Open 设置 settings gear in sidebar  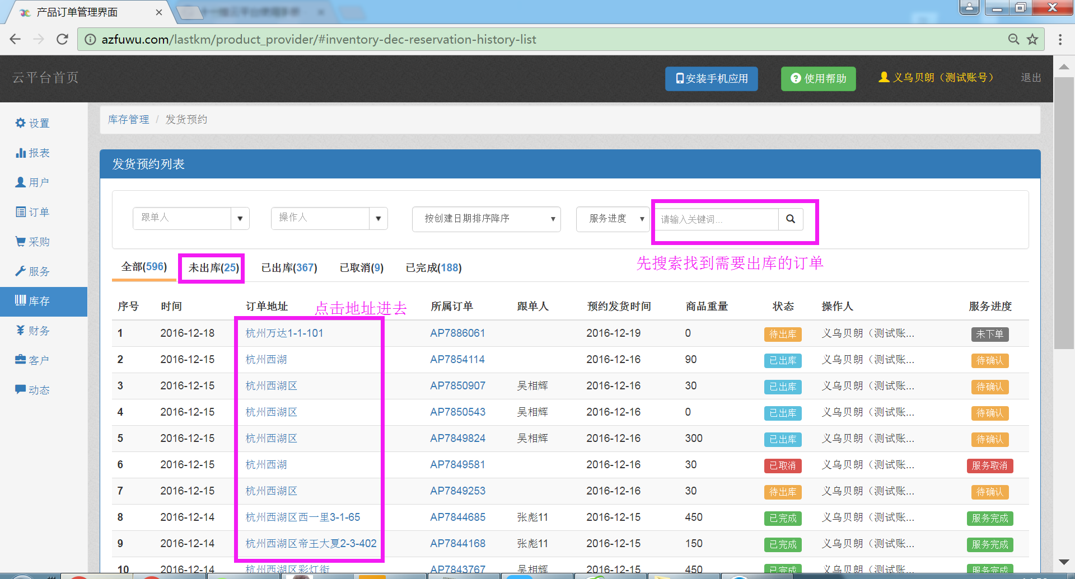click(x=21, y=123)
